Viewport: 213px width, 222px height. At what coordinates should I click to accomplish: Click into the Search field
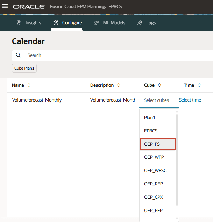(112, 55)
